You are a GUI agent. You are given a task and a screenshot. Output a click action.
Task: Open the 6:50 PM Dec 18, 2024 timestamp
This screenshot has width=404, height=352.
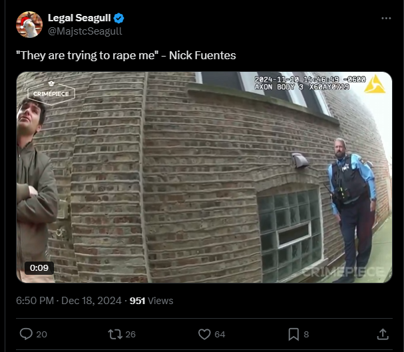tap(69, 301)
